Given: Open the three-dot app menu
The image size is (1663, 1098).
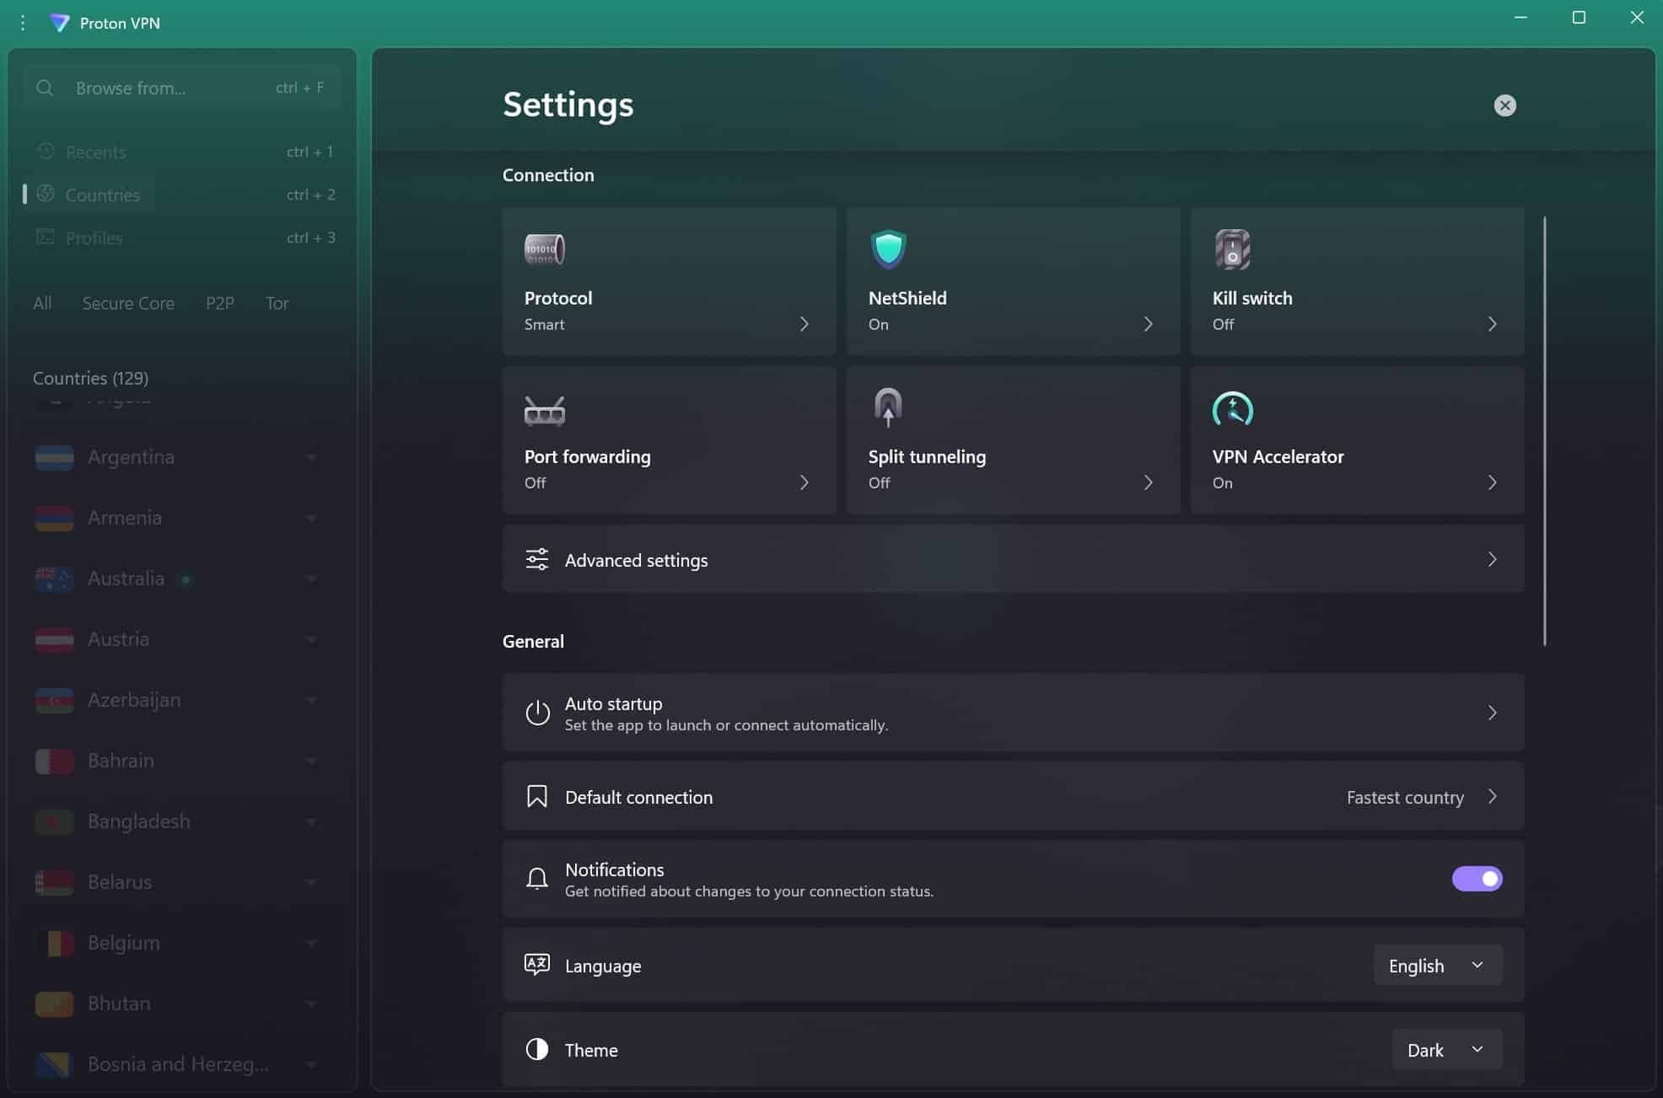Looking at the screenshot, I should pyautogui.click(x=23, y=23).
